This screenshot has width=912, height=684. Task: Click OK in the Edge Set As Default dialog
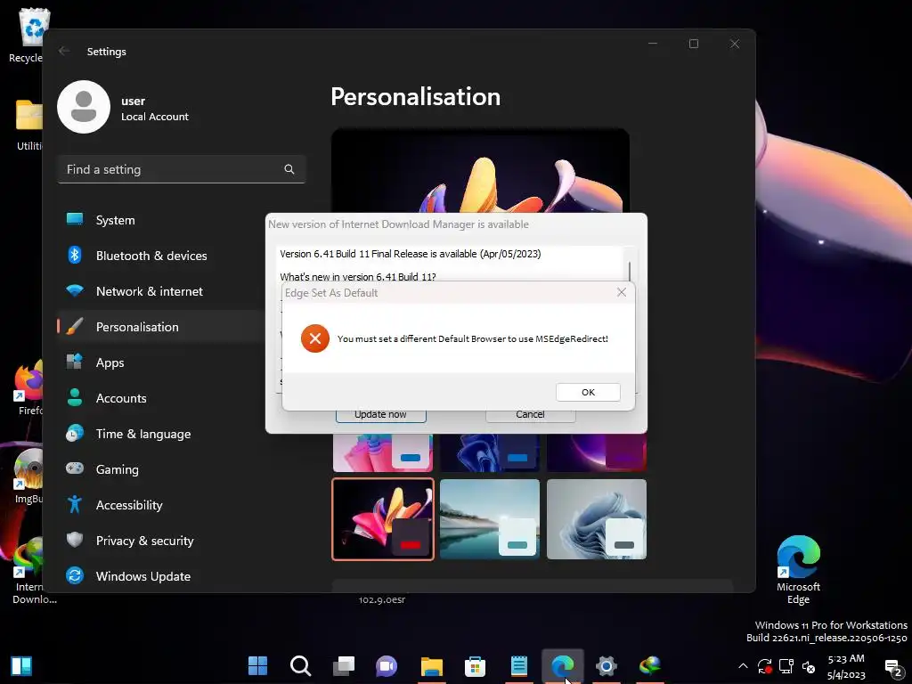[588, 392]
